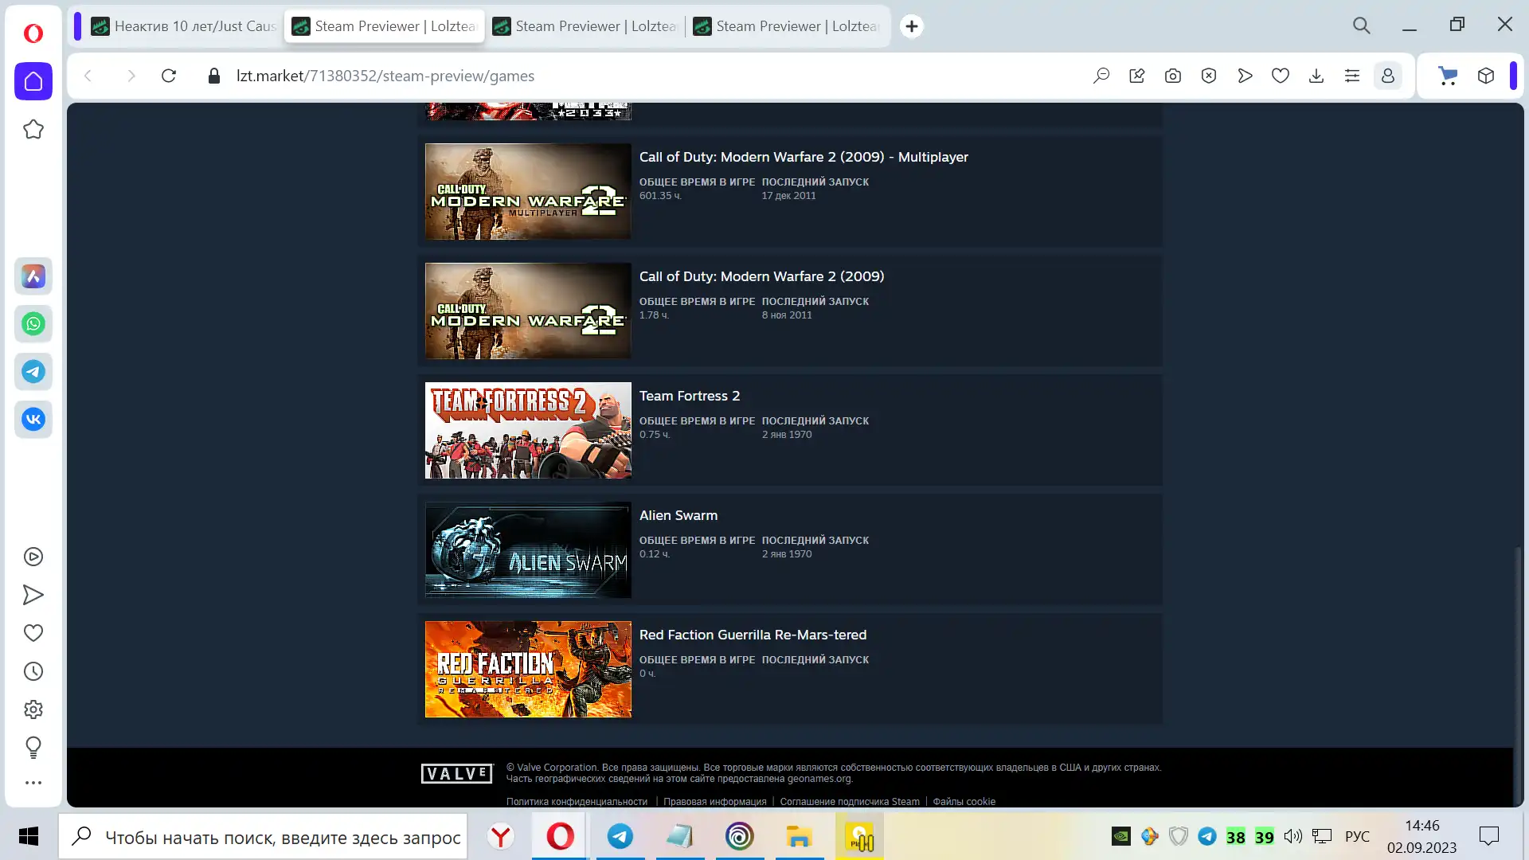The height and width of the screenshot is (860, 1529).
Task: Open the notification center icon
Action: tap(1488, 836)
